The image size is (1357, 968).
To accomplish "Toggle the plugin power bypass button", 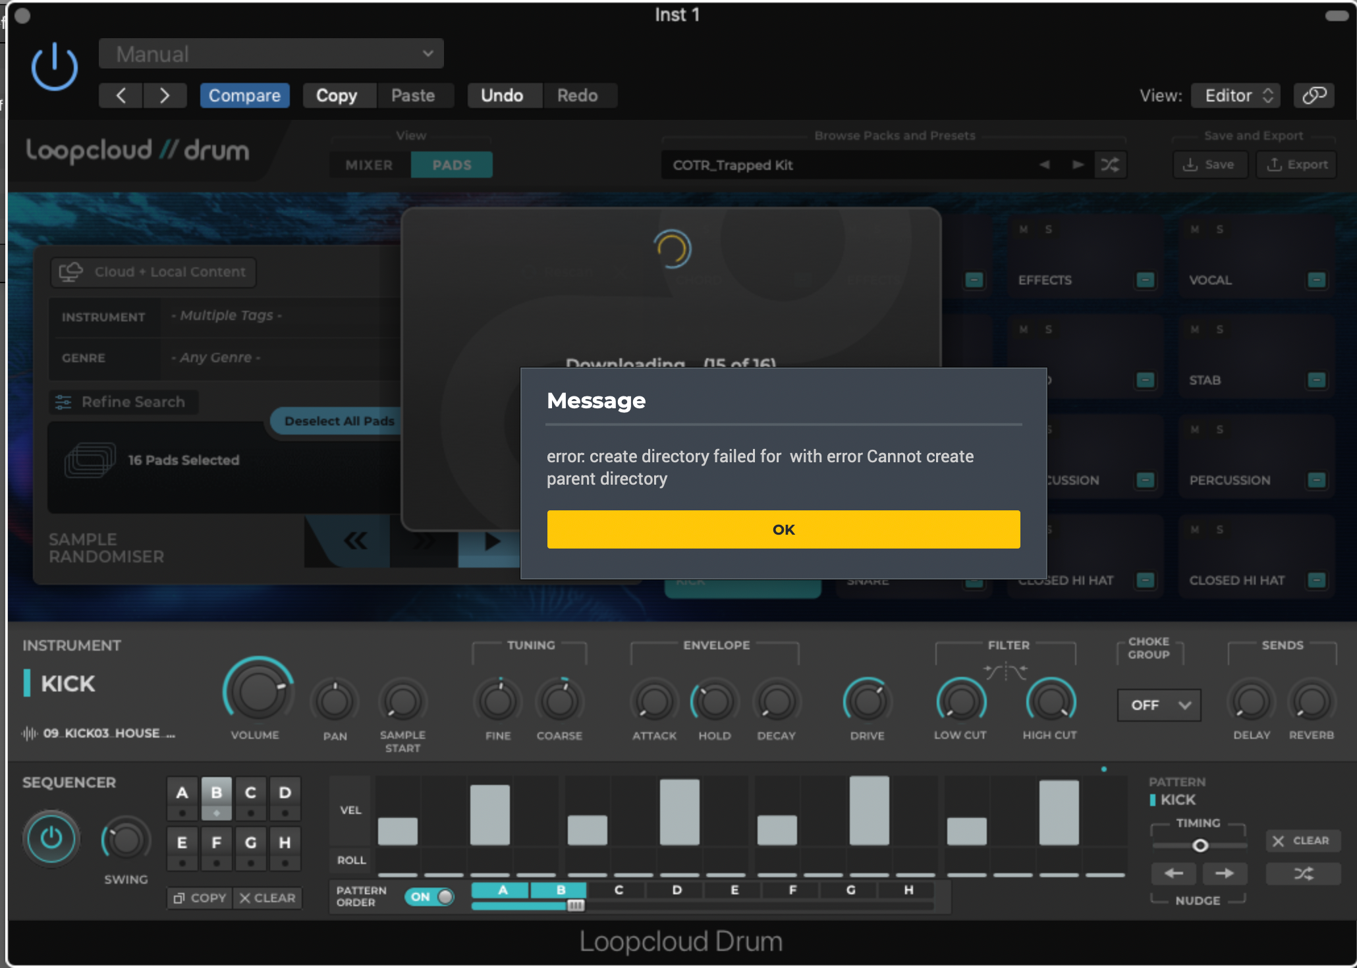I will 55,67.
